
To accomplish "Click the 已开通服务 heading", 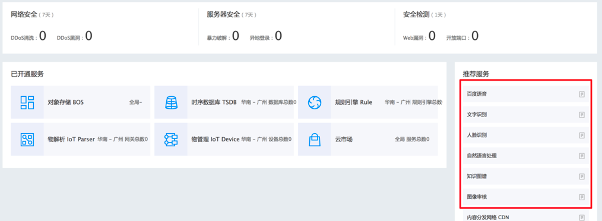I will [27, 74].
